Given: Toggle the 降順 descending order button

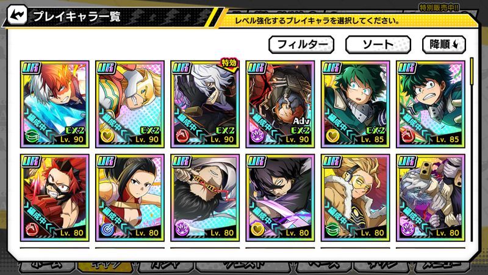Looking at the screenshot, I should pyautogui.click(x=444, y=45).
